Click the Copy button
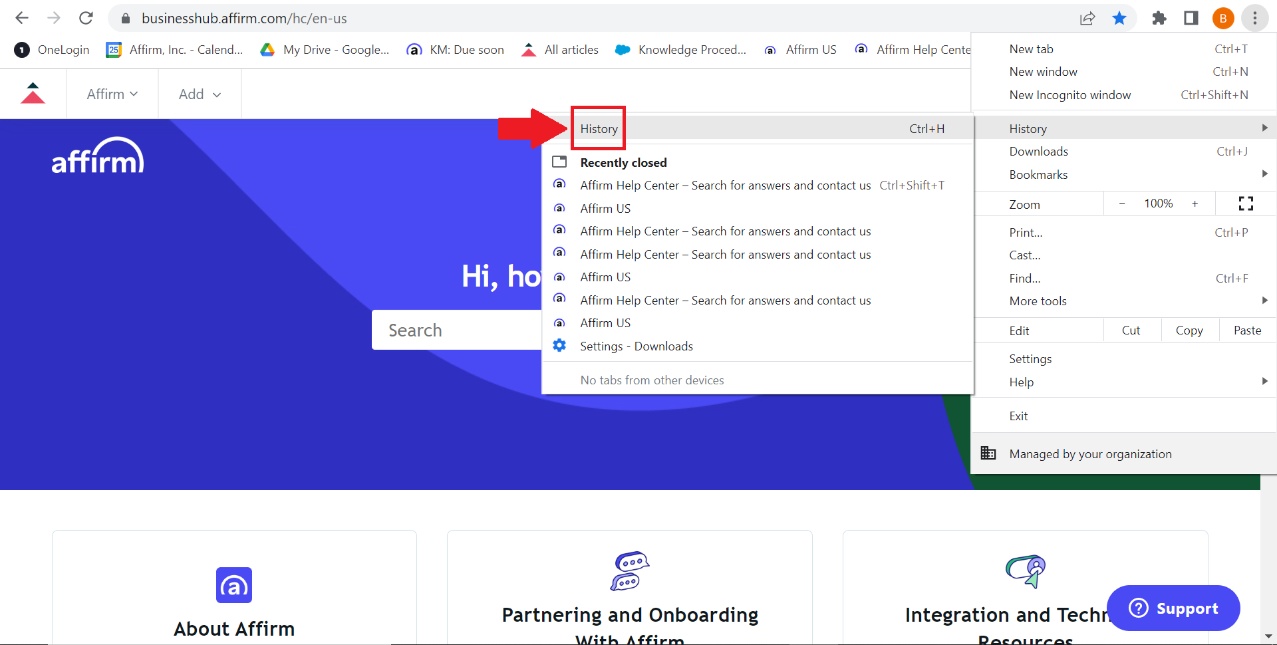 pyautogui.click(x=1189, y=330)
